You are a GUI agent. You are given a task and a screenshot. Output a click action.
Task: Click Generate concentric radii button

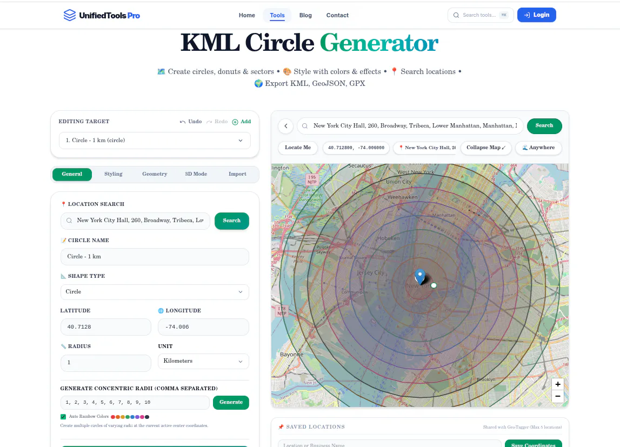click(x=231, y=402)
